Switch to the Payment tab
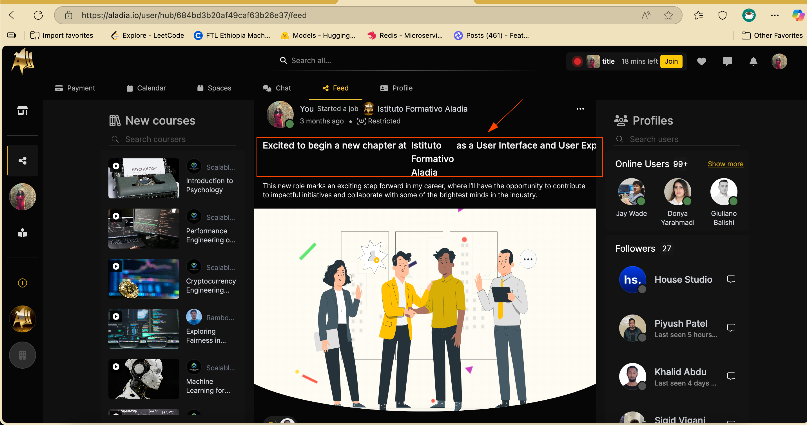The image size is (807, 425). click(x=75, y=88)
